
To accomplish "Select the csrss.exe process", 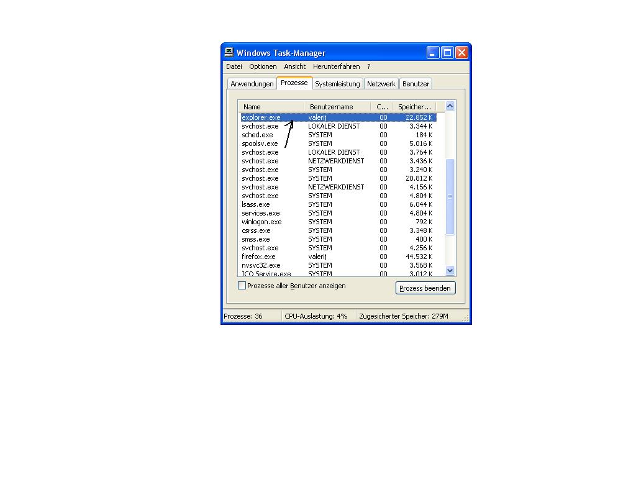I will pyautogui.click(x=338, y=231).
